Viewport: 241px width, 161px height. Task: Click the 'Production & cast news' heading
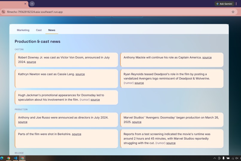[x=37, y=41]
